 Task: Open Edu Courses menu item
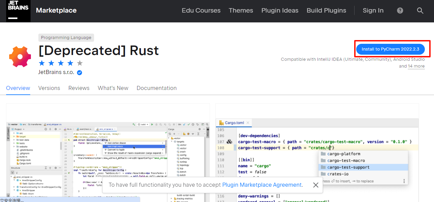201,11
